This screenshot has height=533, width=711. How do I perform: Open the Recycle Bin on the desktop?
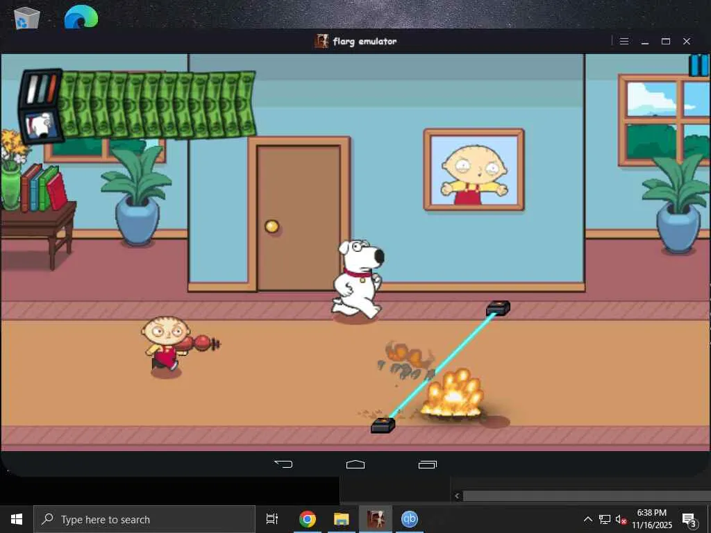[x=27, y=17]
